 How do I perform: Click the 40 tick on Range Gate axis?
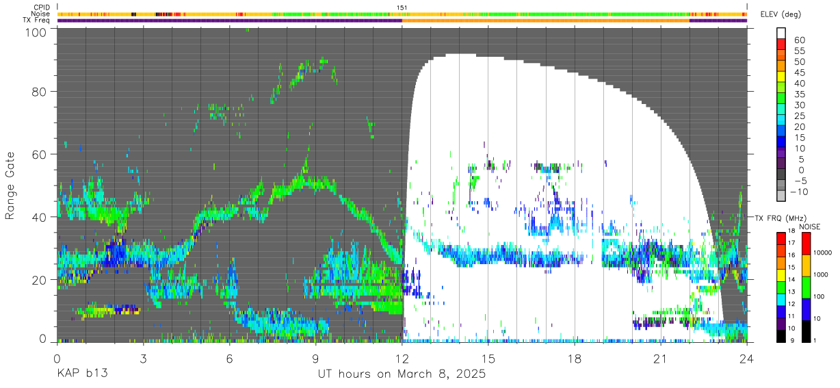click(40, 217)
